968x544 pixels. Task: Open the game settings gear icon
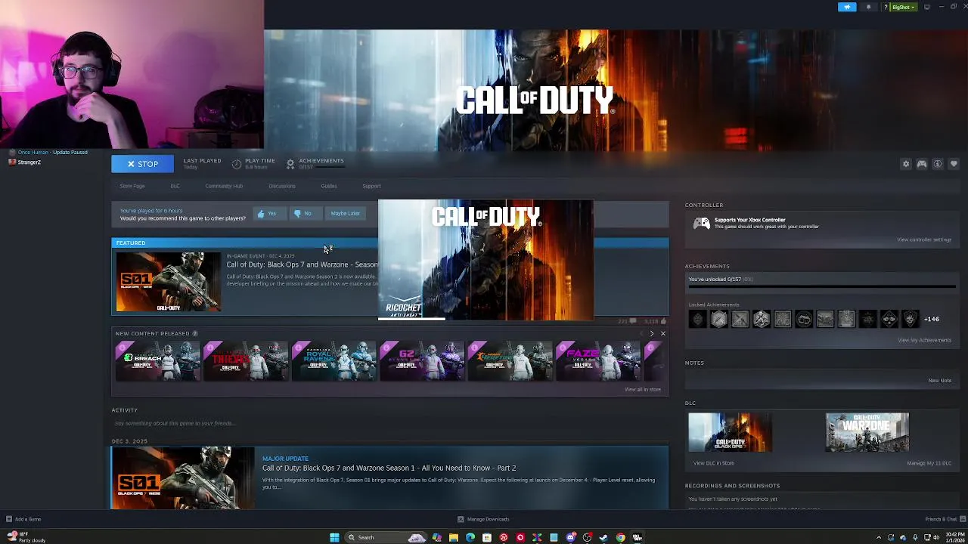coord(906,164)
